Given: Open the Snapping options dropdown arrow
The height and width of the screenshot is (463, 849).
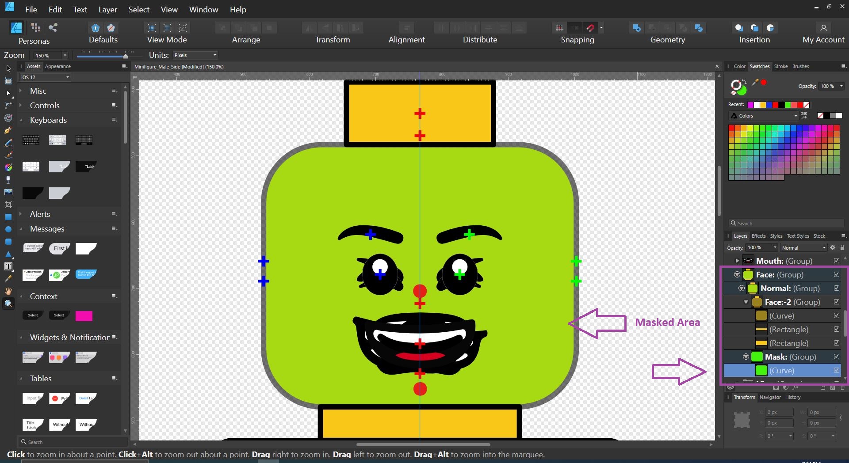Looking at the screenshot, I should pyautogui.click(x=601, y=28).
